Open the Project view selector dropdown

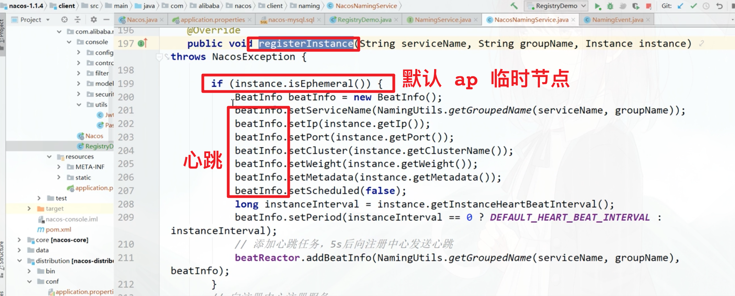click(x=31, y=20)
